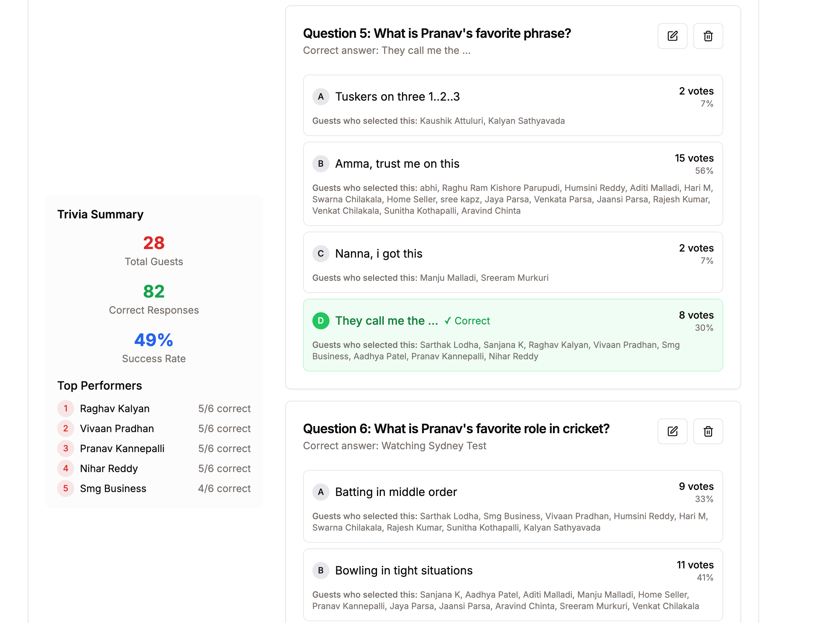
Task: Click the delete trash icon for Question 5
Action: pos(708,36)
